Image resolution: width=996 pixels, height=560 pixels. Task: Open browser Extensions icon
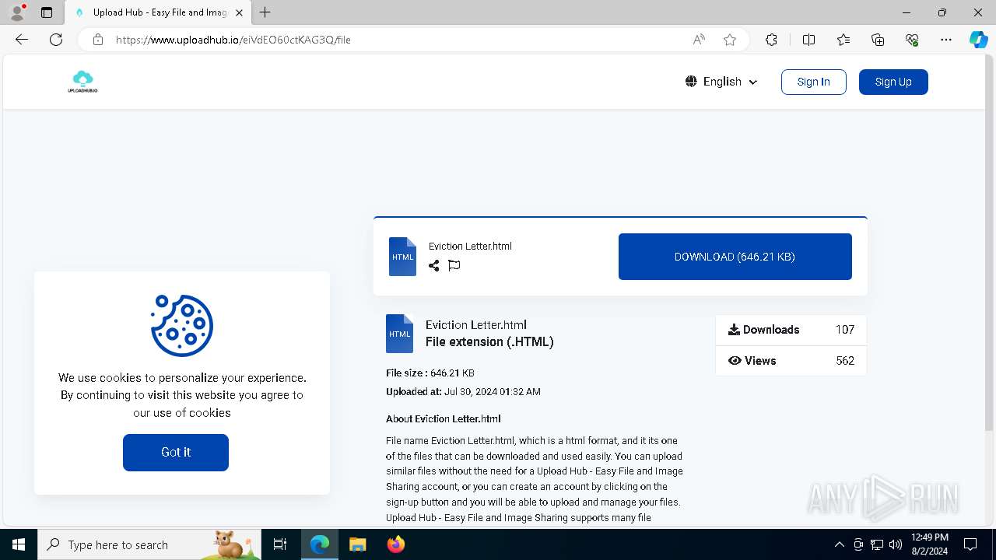pyautogui.click(x=771, y=40)
